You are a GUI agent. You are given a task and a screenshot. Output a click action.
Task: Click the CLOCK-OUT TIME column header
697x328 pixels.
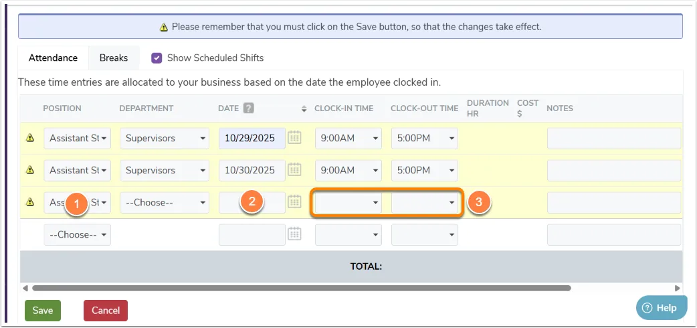coord(425,108)
